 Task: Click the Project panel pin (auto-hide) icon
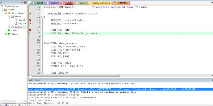click(x=22, y=2)
